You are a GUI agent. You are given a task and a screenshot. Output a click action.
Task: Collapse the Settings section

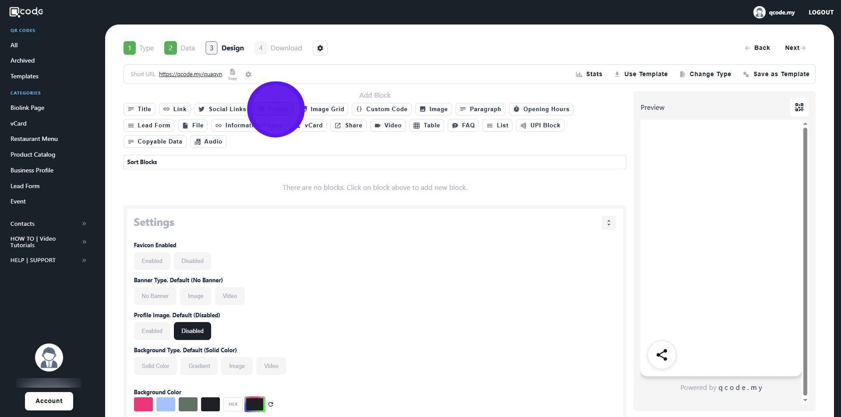[x=608, y=223]
